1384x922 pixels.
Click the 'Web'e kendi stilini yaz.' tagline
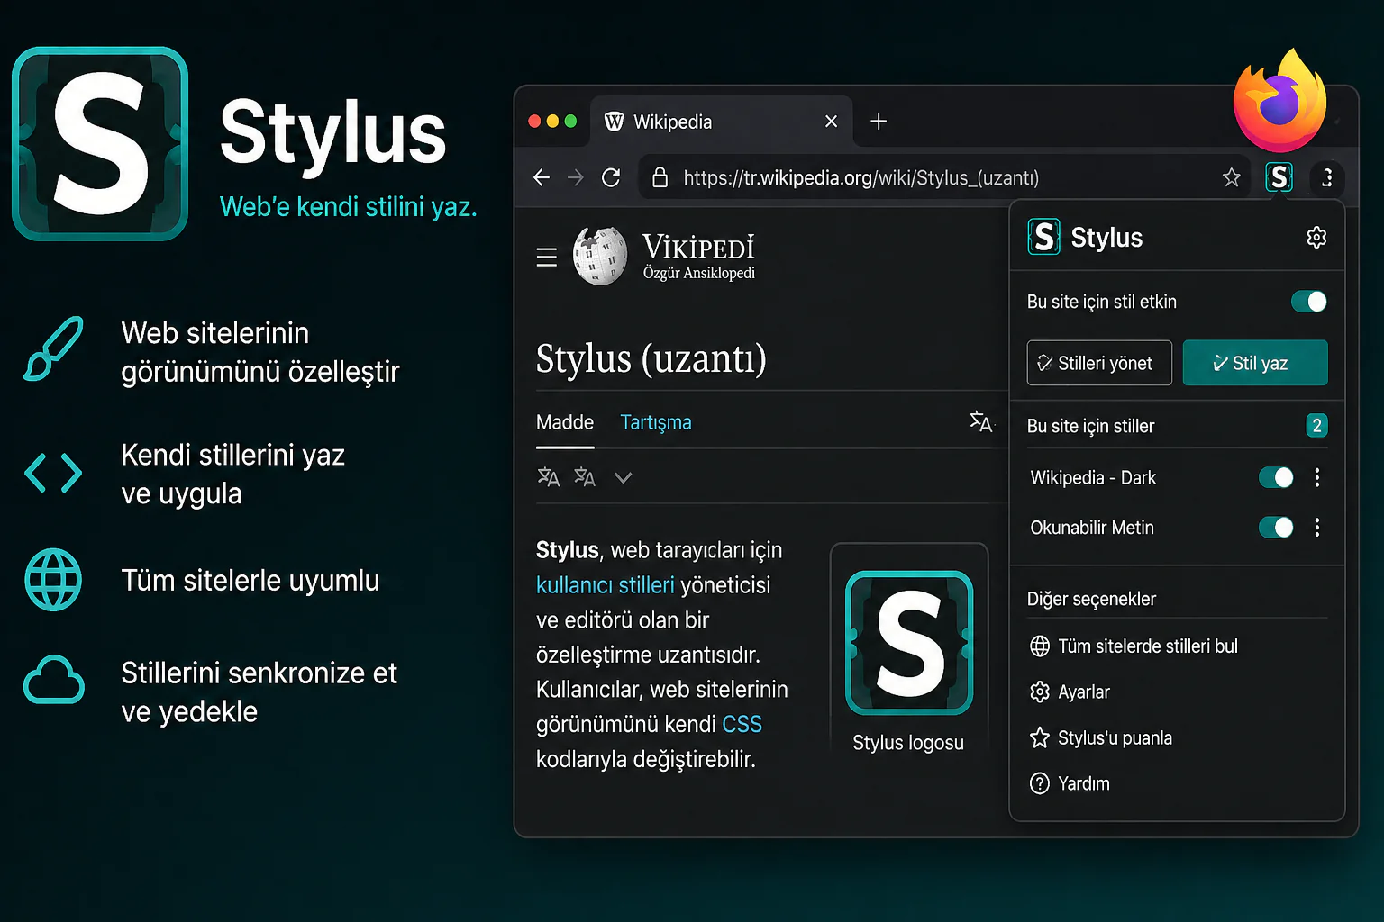348,206
